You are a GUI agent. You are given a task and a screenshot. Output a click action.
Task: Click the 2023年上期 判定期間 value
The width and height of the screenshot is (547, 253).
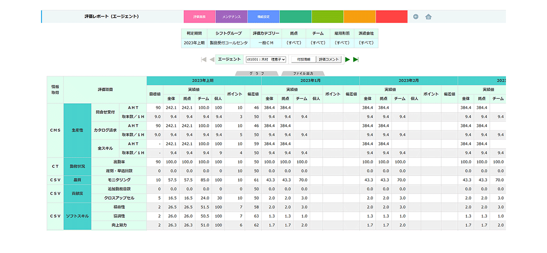(x=194, y=43)
